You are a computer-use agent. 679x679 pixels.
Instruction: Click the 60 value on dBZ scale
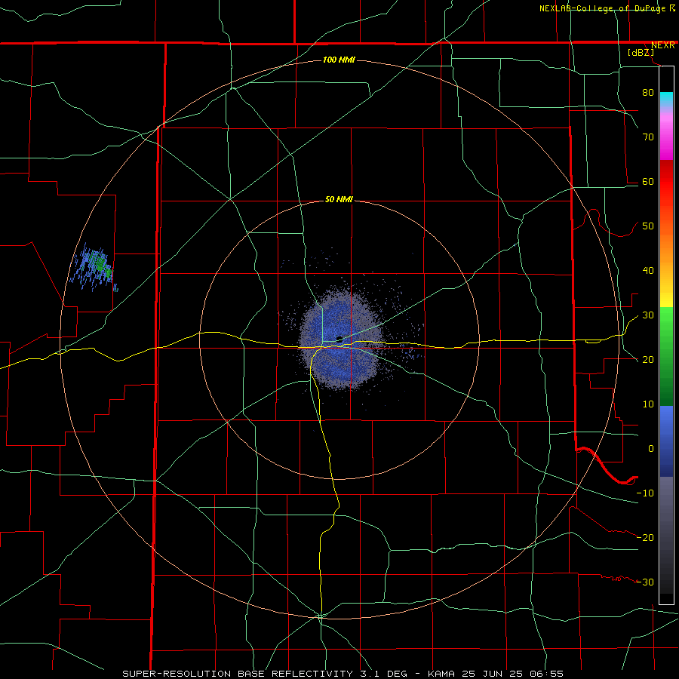648,182
